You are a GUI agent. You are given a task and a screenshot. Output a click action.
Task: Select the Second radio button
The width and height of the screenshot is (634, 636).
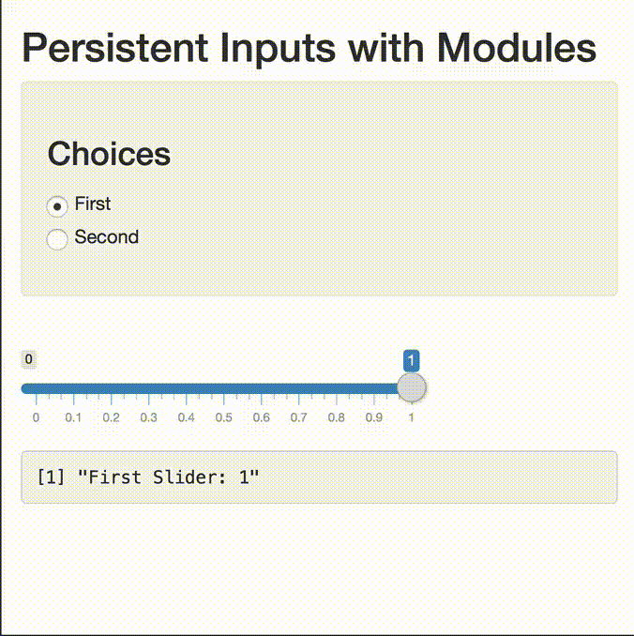click(x=57, y=239)
